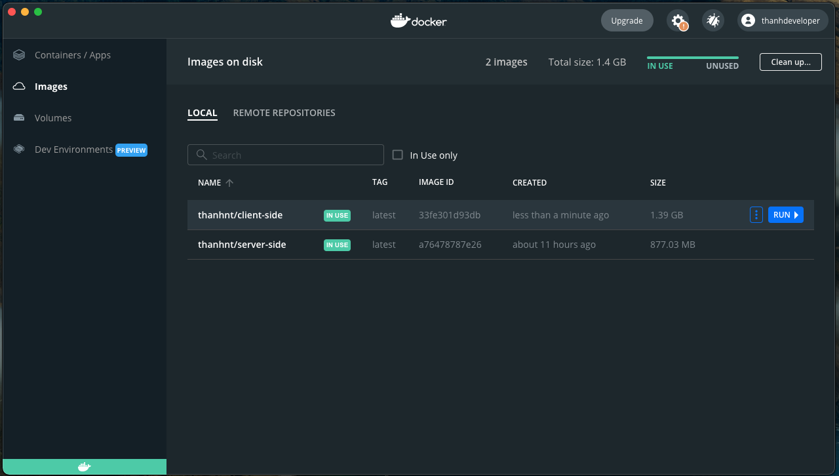Image resolution: width=839 pixels, height=476 pixels.
Task: Switch to the REMOTE REPOSITORIES tab
Action: (x=284, y=112)
